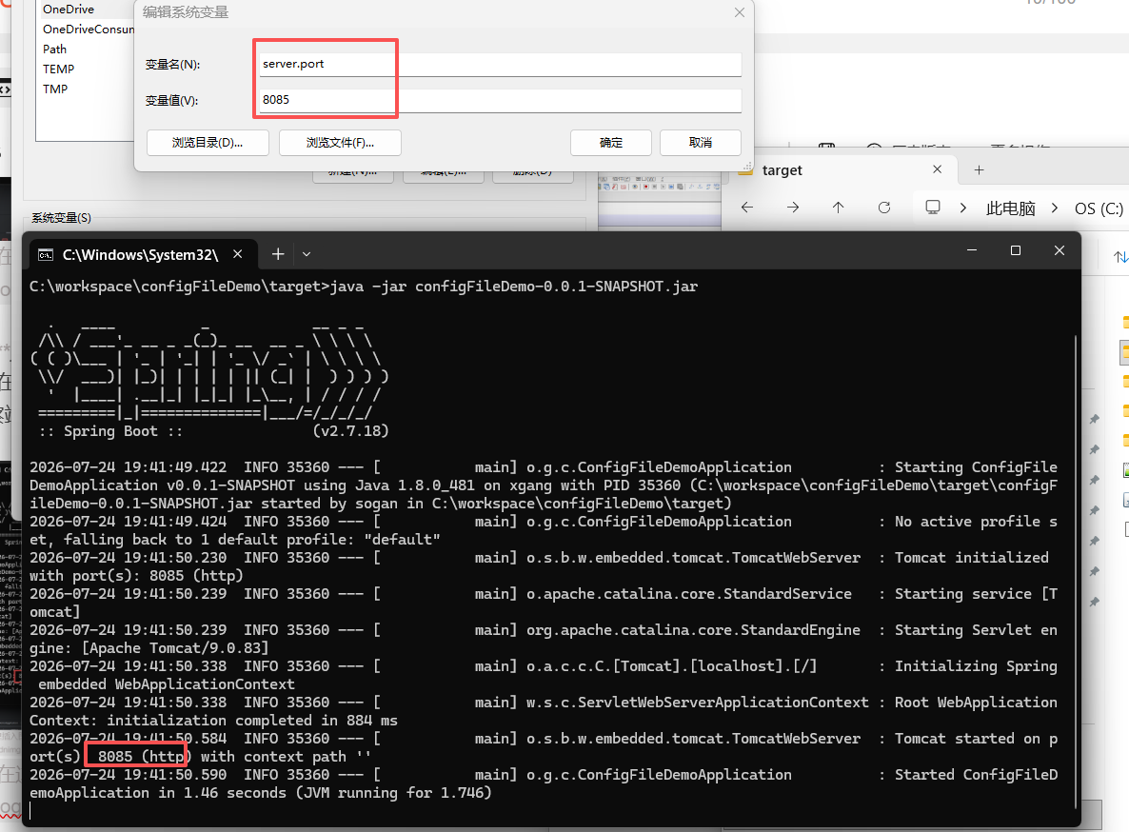This screenshot has height=832, width=1129.
Task: Confirm the dialog with the 确定 button
Action: (x=610, y=143)
